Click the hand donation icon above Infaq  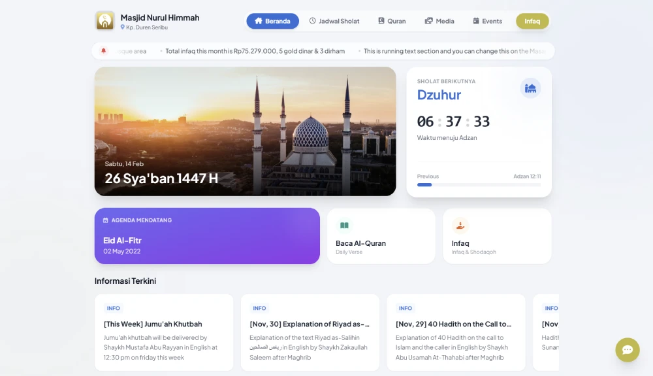pyautogui.click(x=460, y=226)
